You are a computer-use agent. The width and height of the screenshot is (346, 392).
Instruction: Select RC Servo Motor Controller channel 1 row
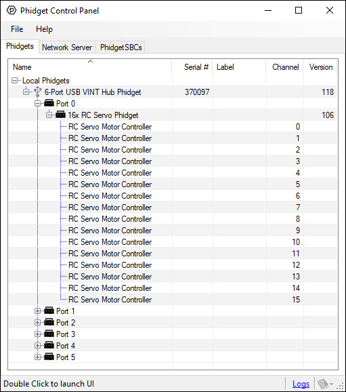coord(173,138)
